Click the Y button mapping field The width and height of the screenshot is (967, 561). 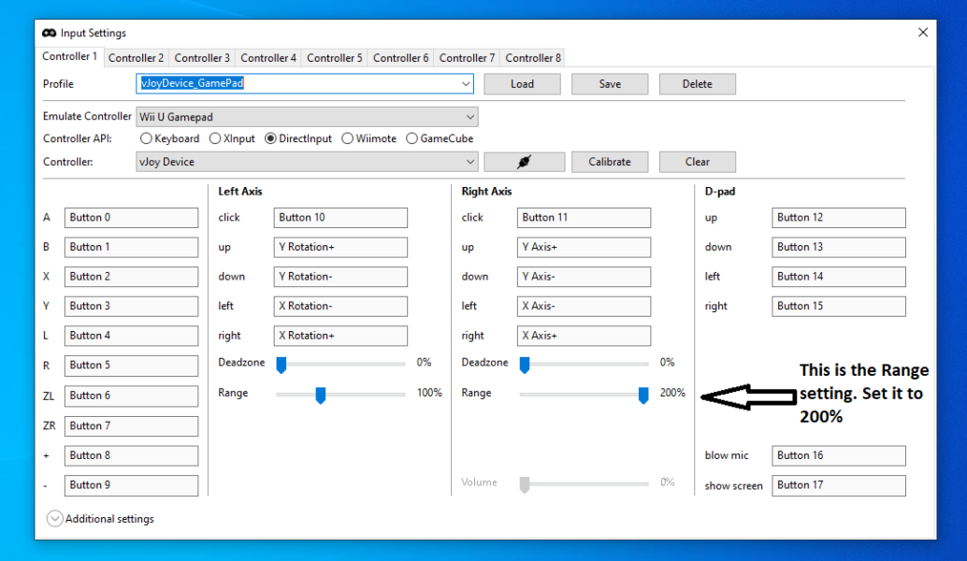(131, 307)
